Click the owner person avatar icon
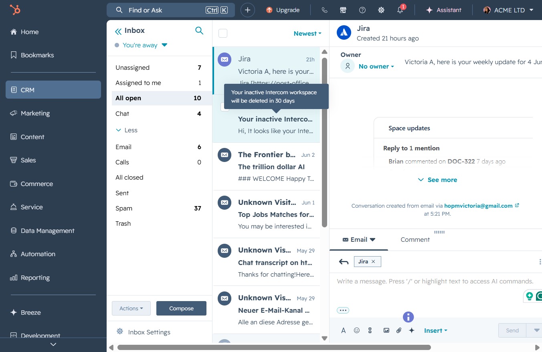The height and width of the screenshot is (352, 542). point(348,66)
